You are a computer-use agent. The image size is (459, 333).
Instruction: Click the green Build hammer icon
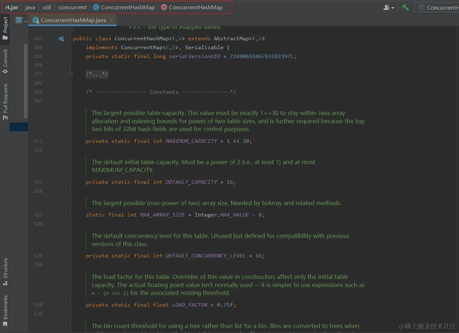(x=405, y=7)
